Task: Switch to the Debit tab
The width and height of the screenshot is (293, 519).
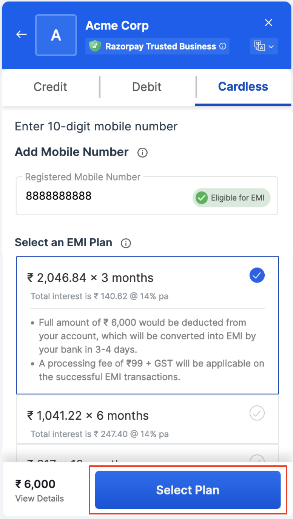Action: point(147,87)
